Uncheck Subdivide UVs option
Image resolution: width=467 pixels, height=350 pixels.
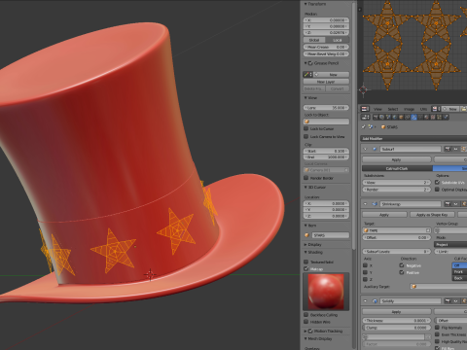(x=437, y=183)
